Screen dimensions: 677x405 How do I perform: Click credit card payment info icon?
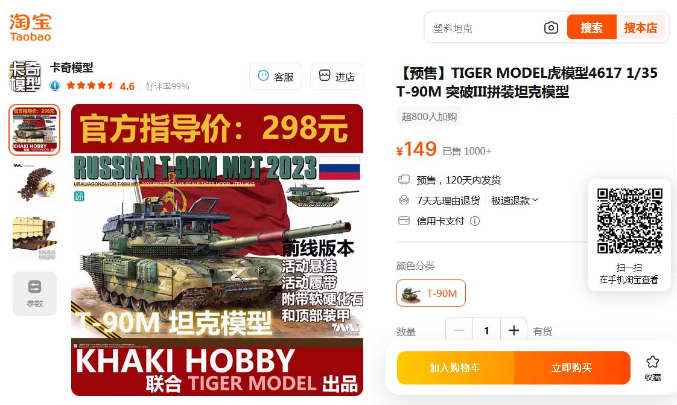(x=474, y=221)
